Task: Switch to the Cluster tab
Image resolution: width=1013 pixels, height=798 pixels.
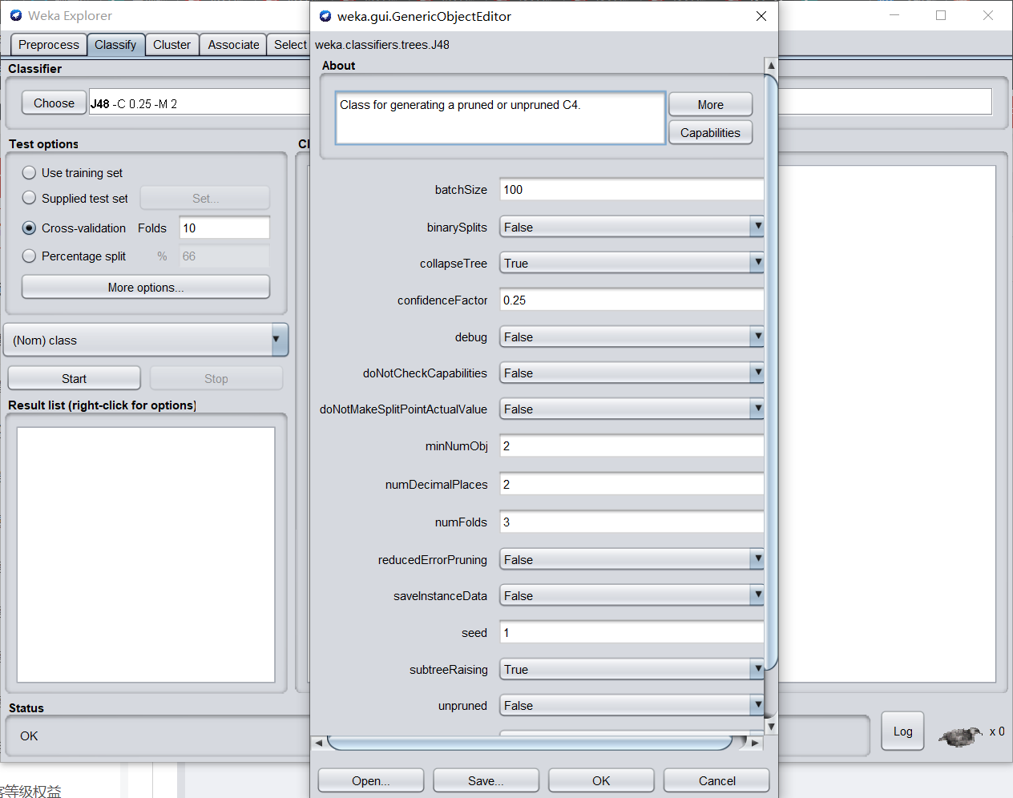Action: tap(172, 44)
